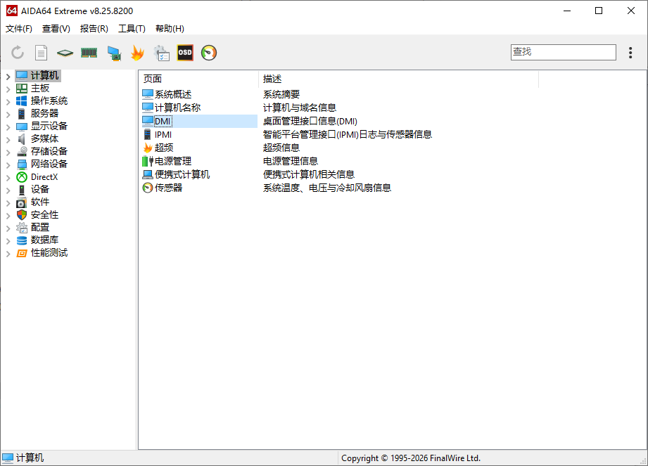Screen dimensions: 648x466
Task: Click the CPU chip toolbar icon
Action: point(64,52)
